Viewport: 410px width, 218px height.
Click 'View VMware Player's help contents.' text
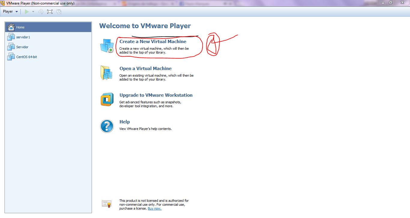click(145, 129)
